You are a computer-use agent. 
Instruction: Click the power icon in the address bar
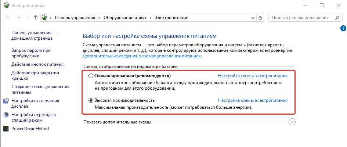click(44, 18)
